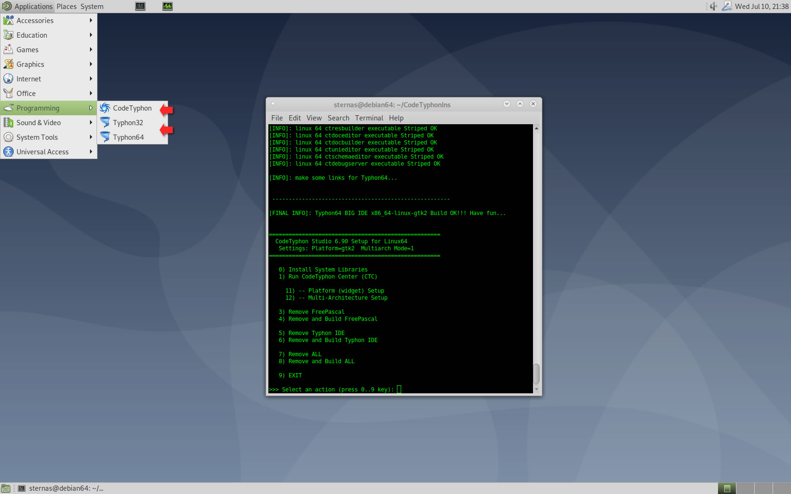Expand the Sound & Video submenu arrow
This screenshot has width=791, height=494.
coord(91,122)
